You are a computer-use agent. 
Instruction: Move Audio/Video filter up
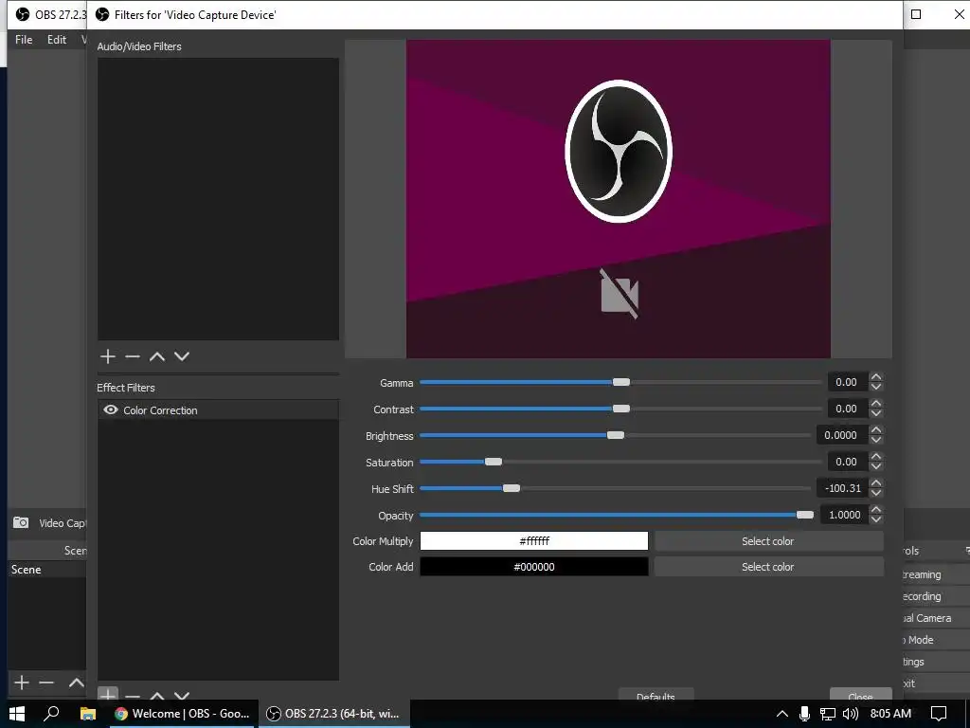click(x=157, y=356)
